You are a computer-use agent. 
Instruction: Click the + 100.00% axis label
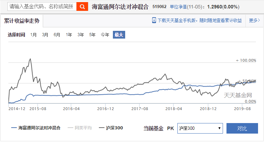pos(246,60)
